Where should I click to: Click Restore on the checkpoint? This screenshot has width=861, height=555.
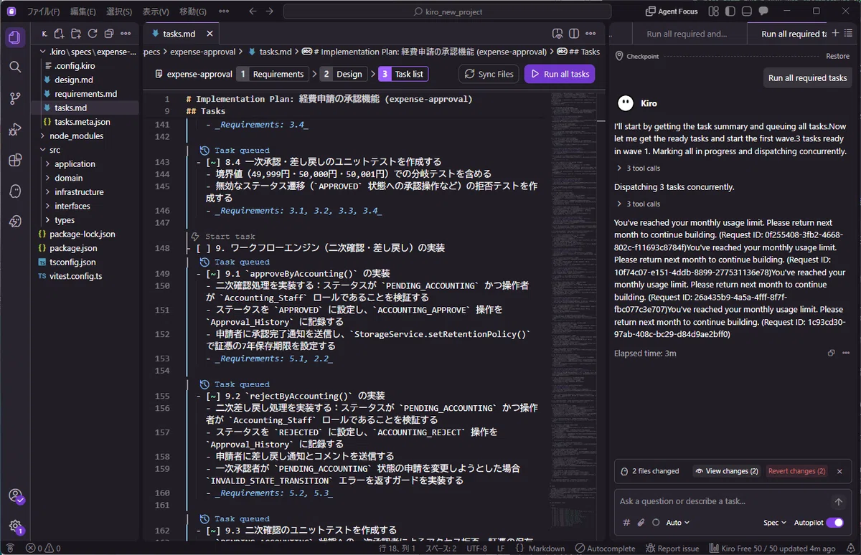click(837, 56)
